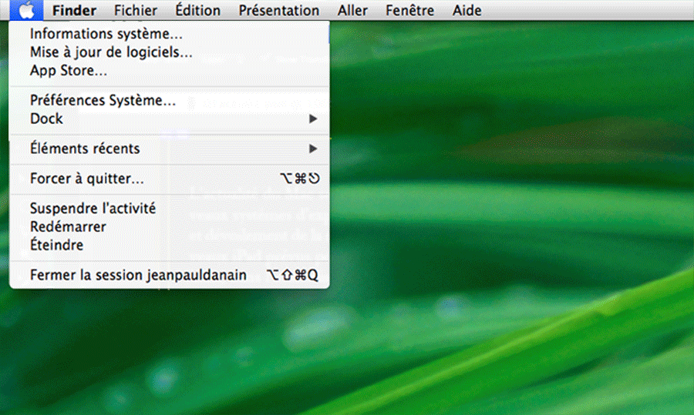
Task: Select Suspendre l'activité
Action: [93, 208]
